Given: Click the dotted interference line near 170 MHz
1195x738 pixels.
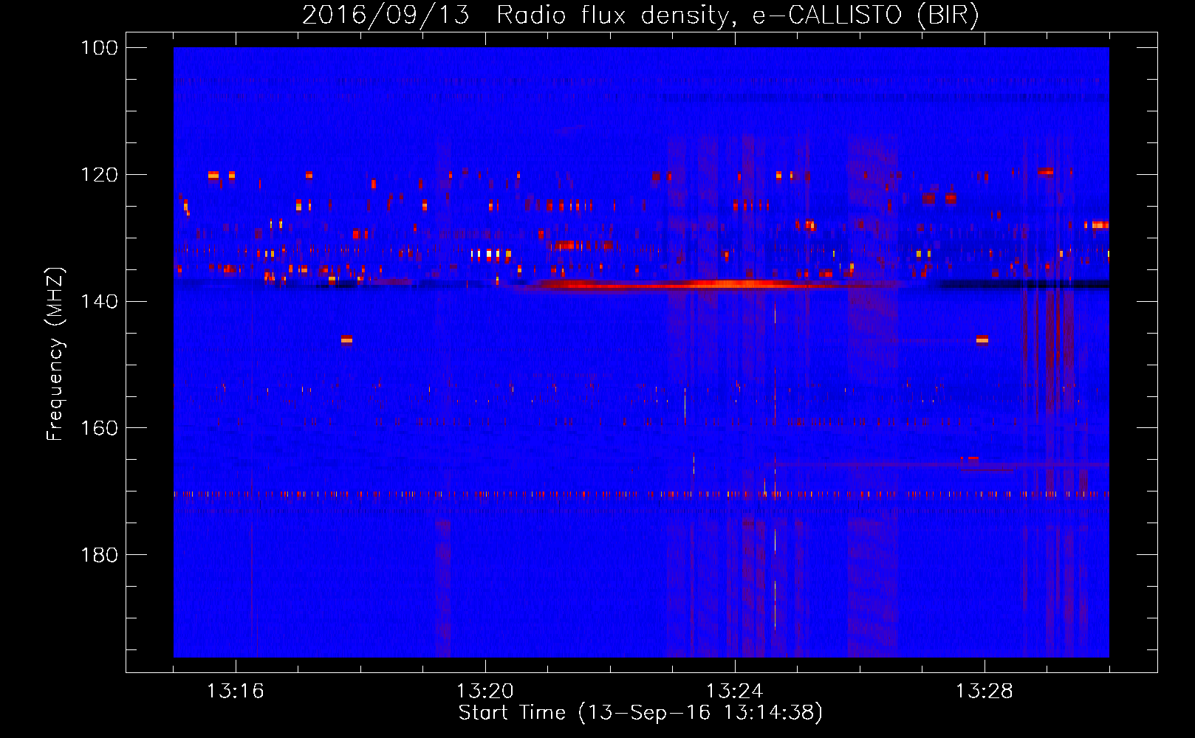Looking at the screenshot, I should click(x=641, y=494).
